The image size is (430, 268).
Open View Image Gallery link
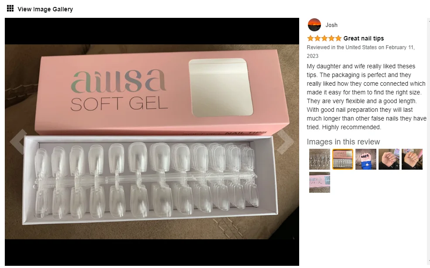click(45, 9)
